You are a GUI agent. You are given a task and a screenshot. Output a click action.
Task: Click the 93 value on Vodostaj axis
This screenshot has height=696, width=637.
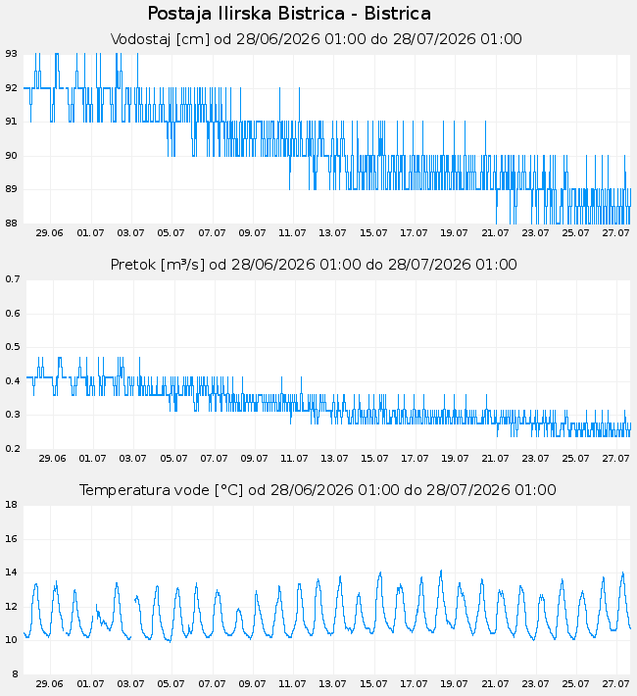(11, 54)
